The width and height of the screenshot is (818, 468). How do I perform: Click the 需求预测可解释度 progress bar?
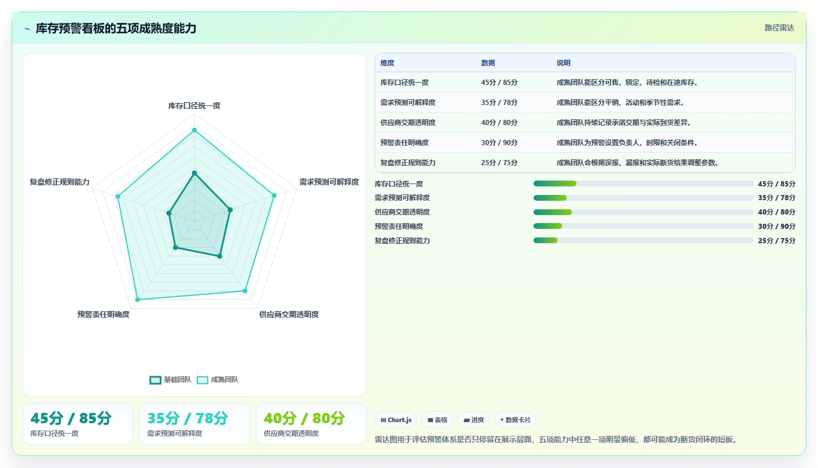[x=643, y=198]
